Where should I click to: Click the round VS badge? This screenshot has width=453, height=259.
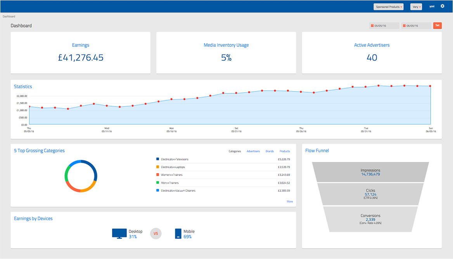156,233
